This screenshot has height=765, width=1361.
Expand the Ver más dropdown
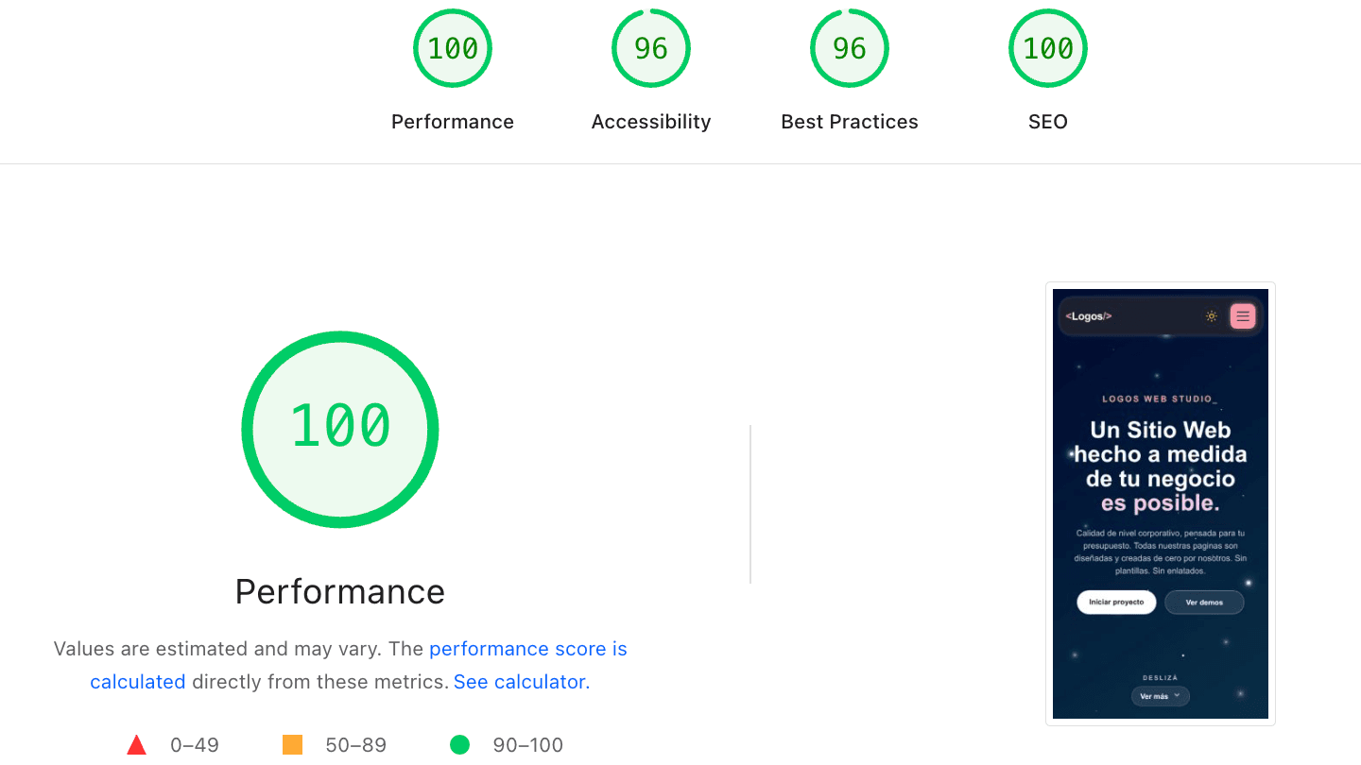pos(1160,696)
